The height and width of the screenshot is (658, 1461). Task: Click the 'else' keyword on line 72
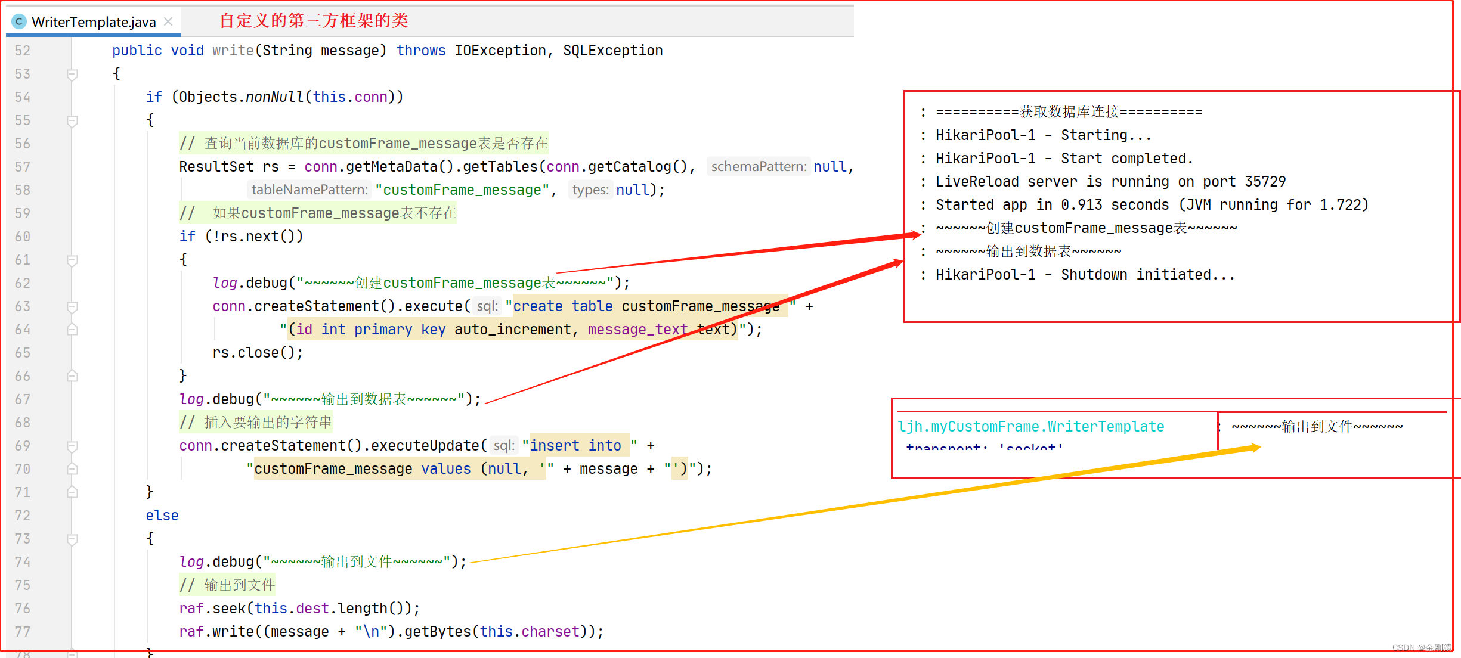point(162,516)
